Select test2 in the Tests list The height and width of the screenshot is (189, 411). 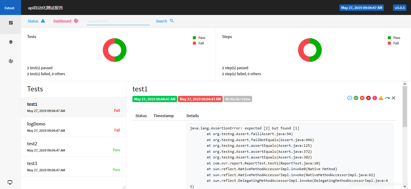pyautogui.click(x=73, y=147)
